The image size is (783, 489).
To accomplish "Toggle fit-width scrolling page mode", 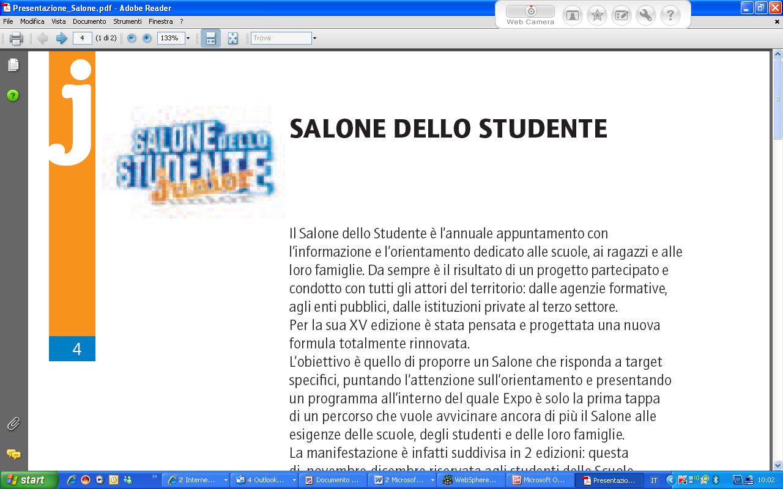I will tap(210, 38).
